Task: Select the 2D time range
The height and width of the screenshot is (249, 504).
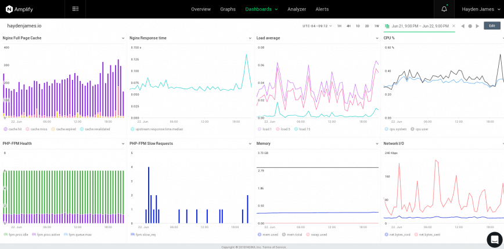Action: coord(367,26)
